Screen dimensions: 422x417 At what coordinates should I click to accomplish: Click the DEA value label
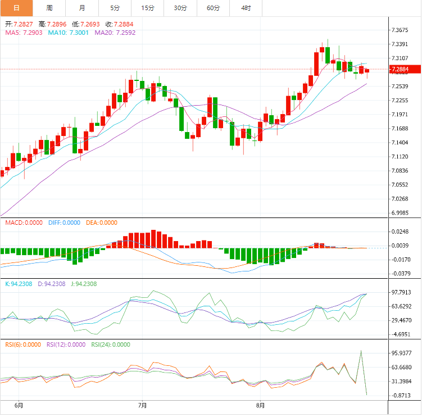pyautogui.click(x=102, y=223)
